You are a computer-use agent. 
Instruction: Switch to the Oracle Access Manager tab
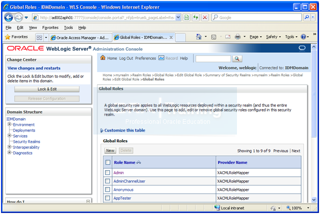(x=81, y=38)
